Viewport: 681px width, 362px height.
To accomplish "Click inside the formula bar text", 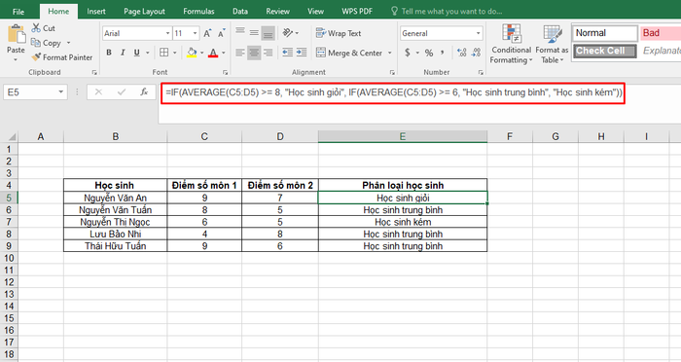I will point(393,92).
